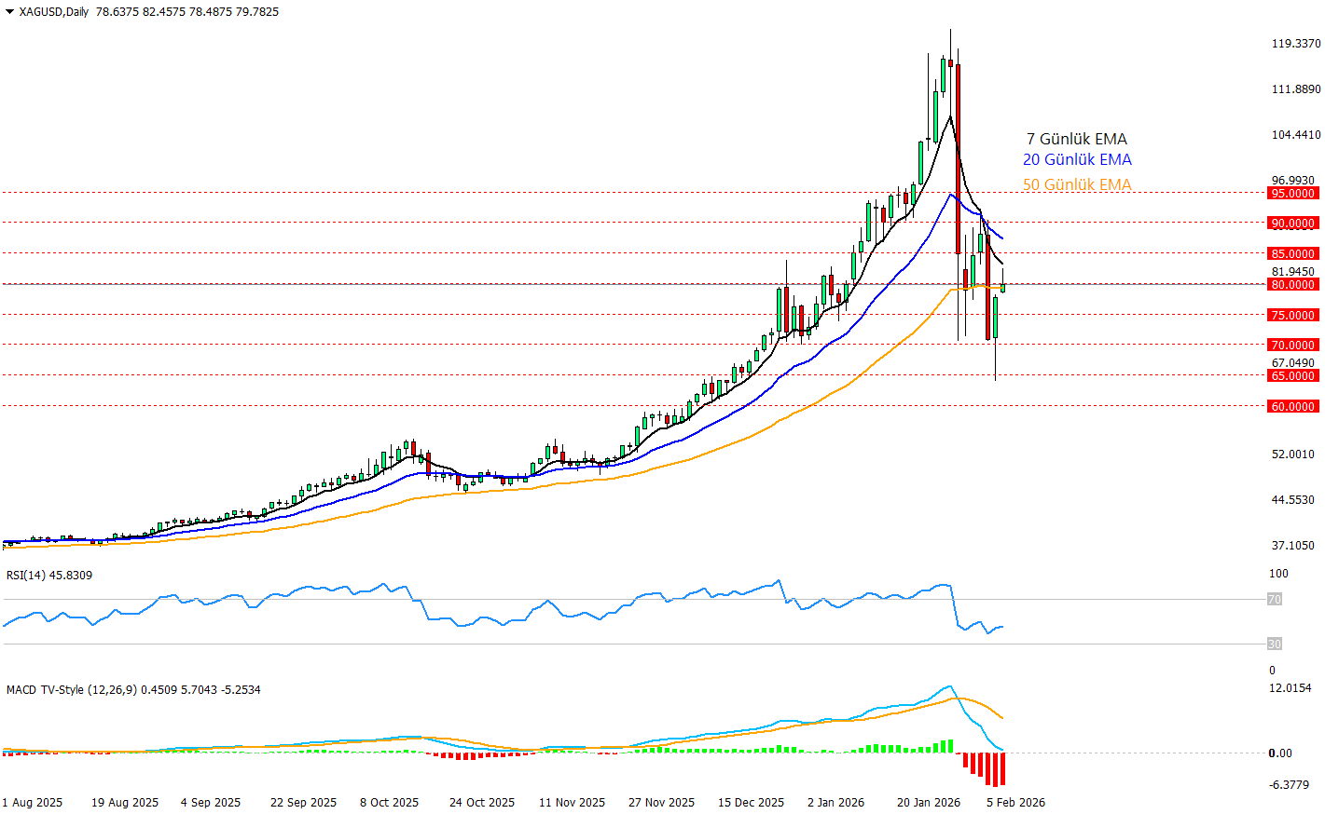Open the dropdown arrow beside XAGUSD,Daily
Viewport: 1325px width, 814px height.
click(x=9, y=12)
